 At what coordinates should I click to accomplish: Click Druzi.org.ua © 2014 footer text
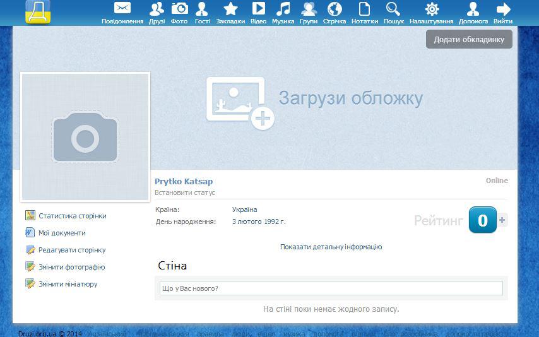pyautogui.click(x=50, y=334)
